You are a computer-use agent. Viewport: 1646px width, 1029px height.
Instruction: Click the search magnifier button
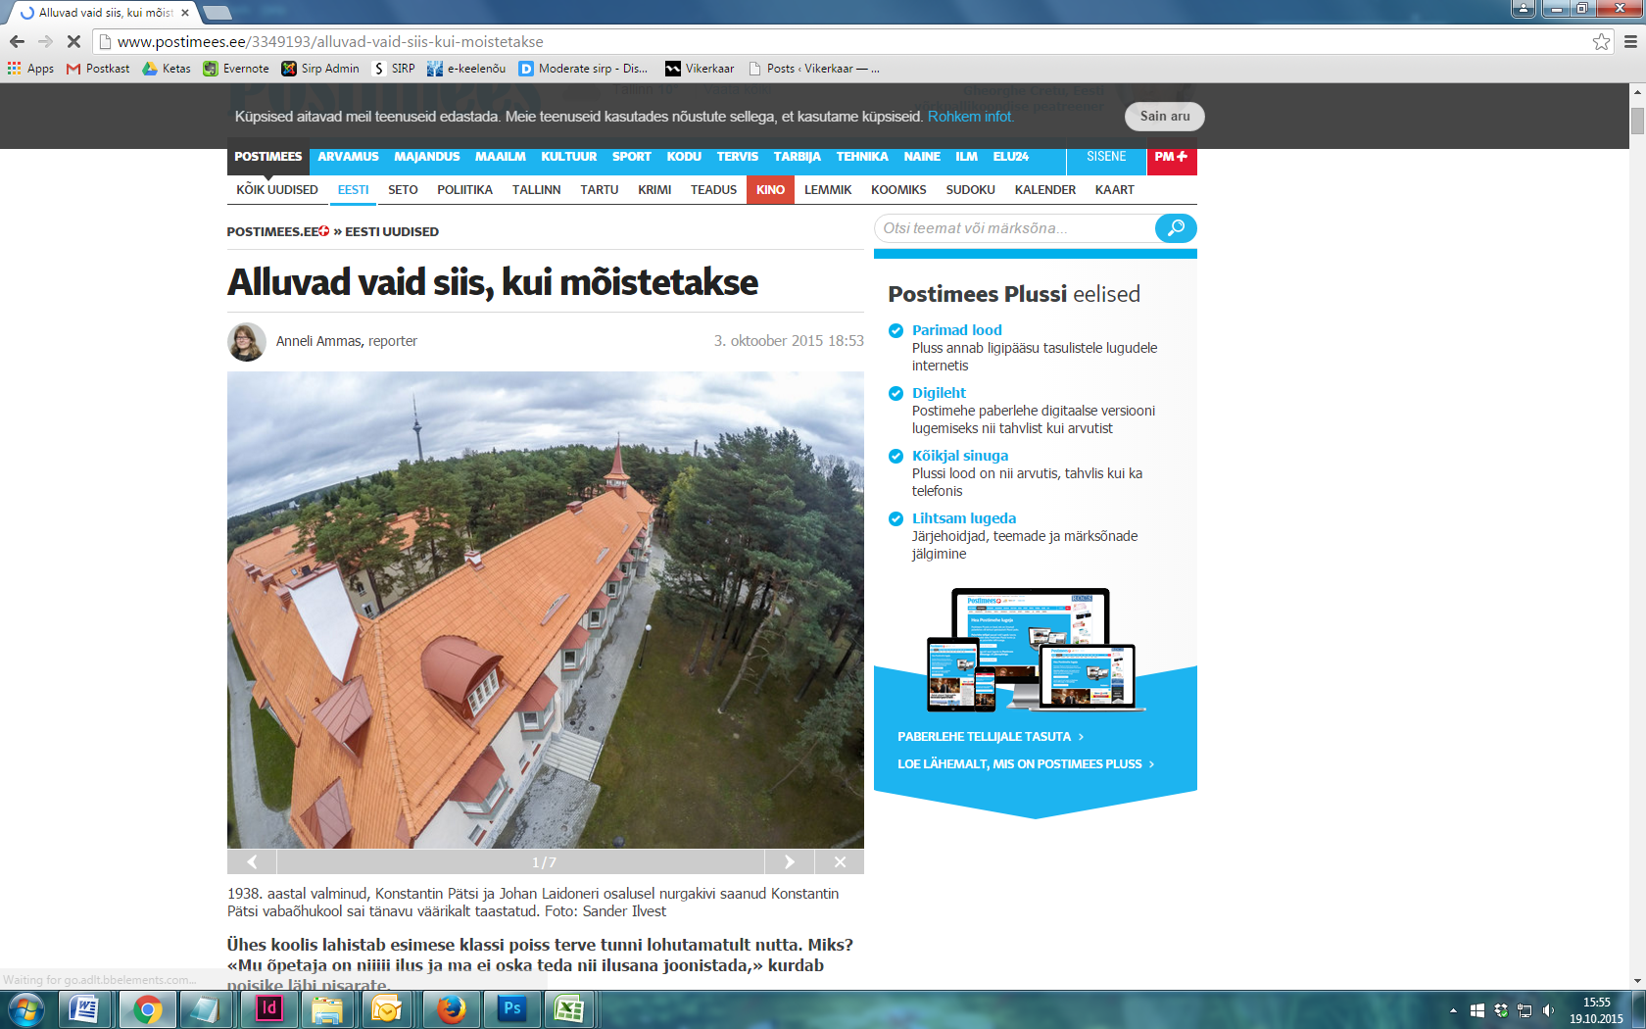click(1175, 228)
